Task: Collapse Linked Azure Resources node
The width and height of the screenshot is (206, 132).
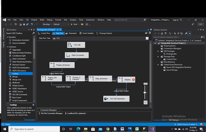Action: click(x=158, y=65)
